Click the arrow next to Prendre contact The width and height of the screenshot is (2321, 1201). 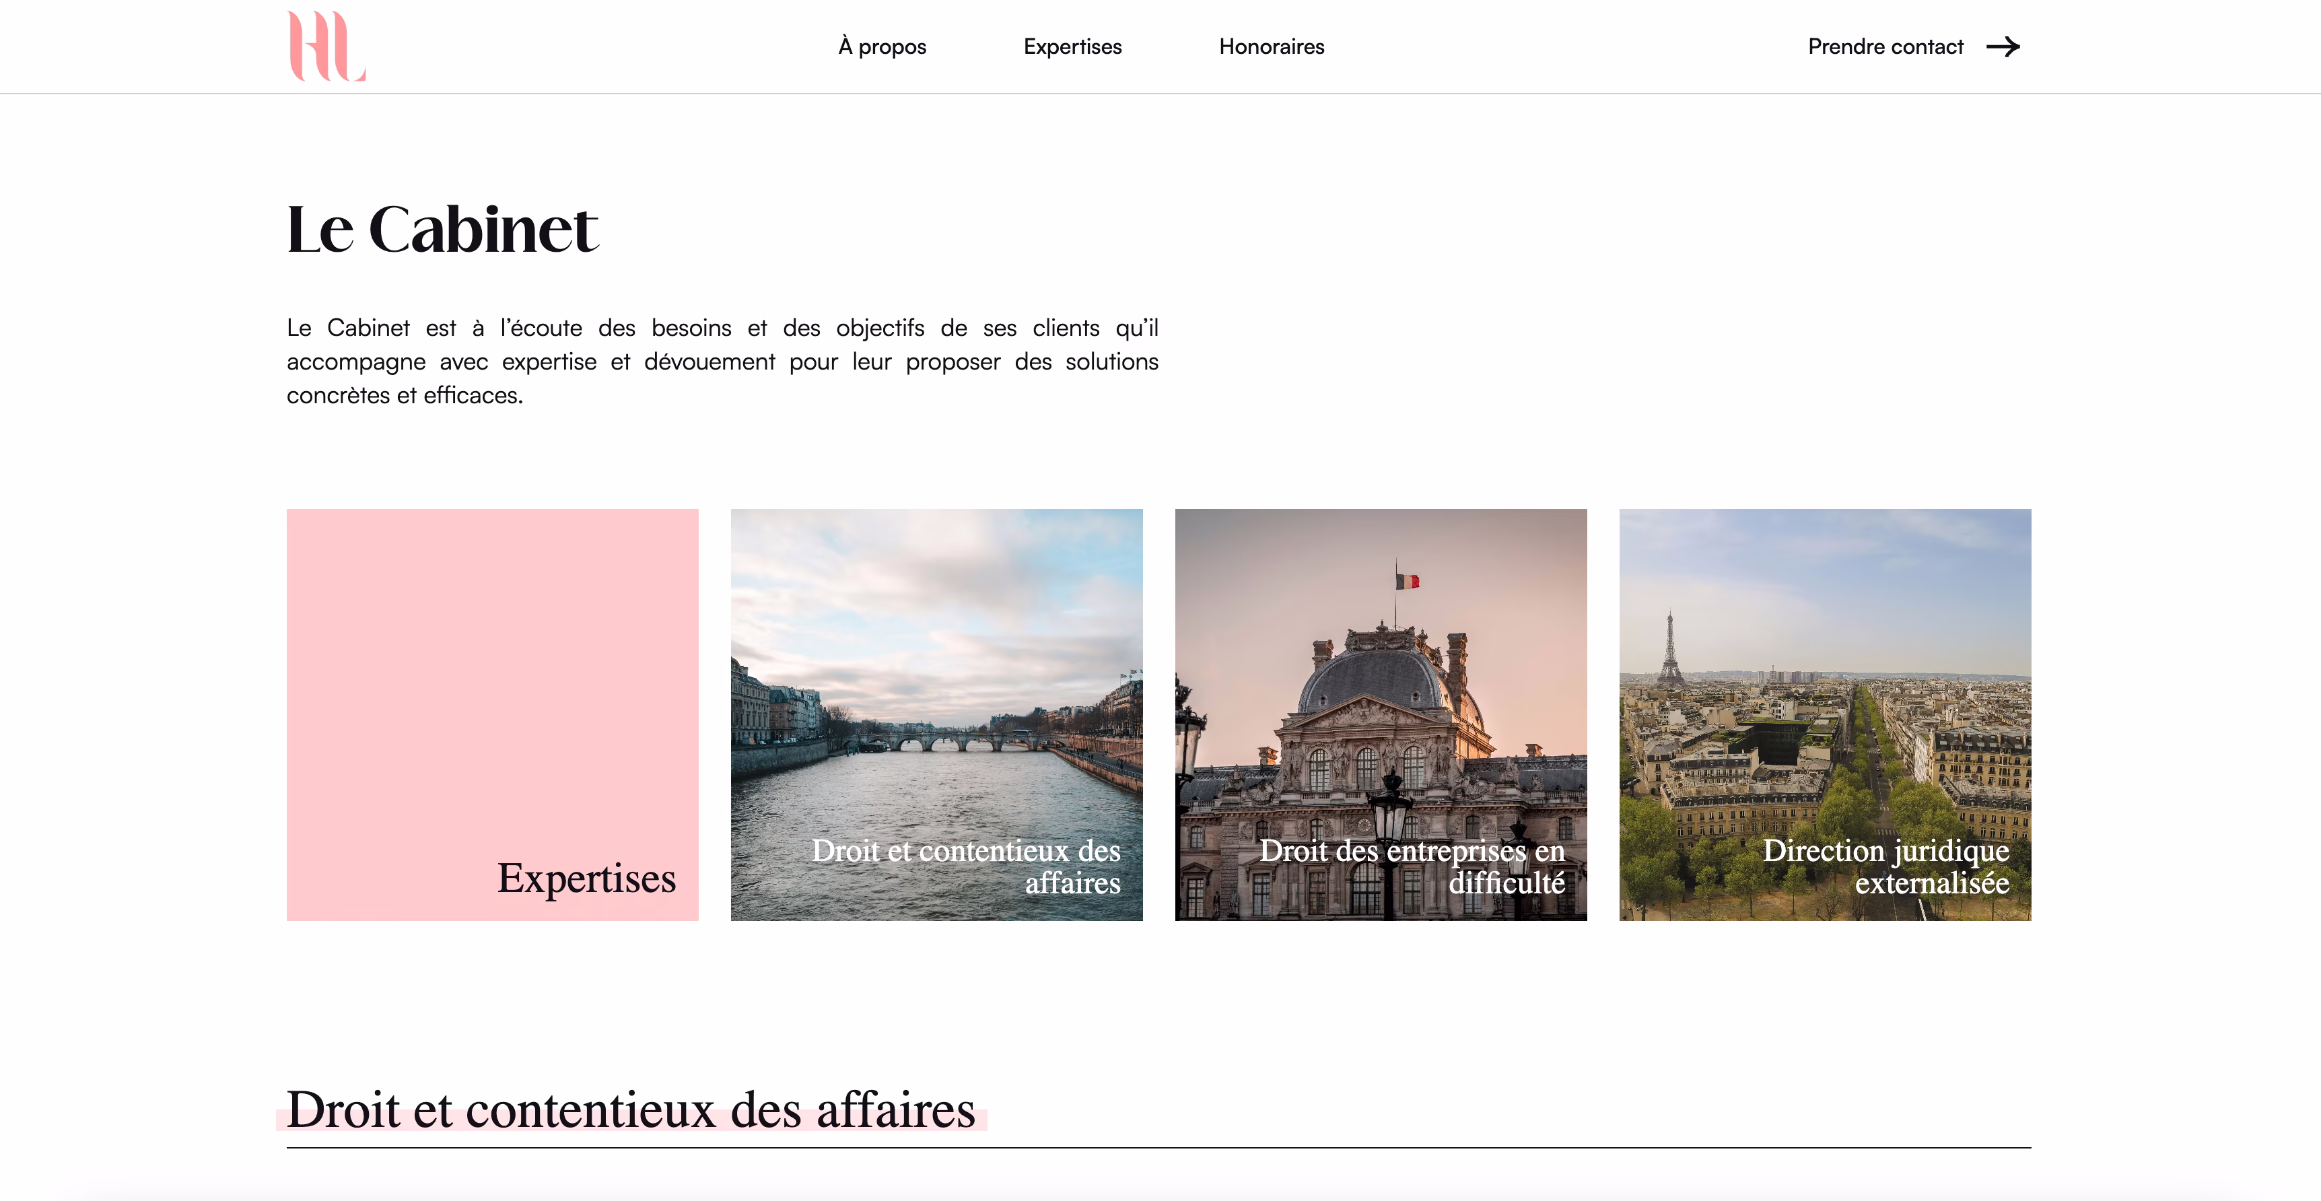pyautogui.click(x=2003, y=47)
